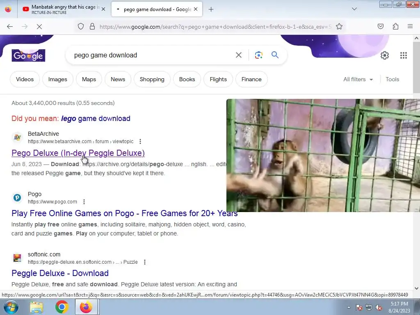This screenshot has height=315, width=420.
Task: Click the URL address bar
Action: click(x=215, y=27)
